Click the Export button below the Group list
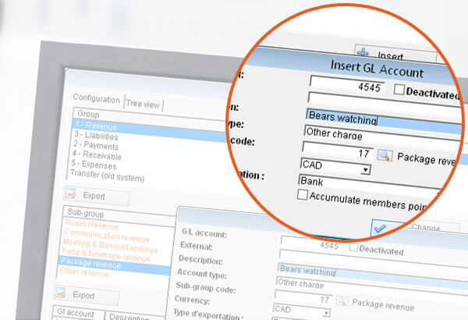Screen dimensions: 468x320 tap(97, 196)
